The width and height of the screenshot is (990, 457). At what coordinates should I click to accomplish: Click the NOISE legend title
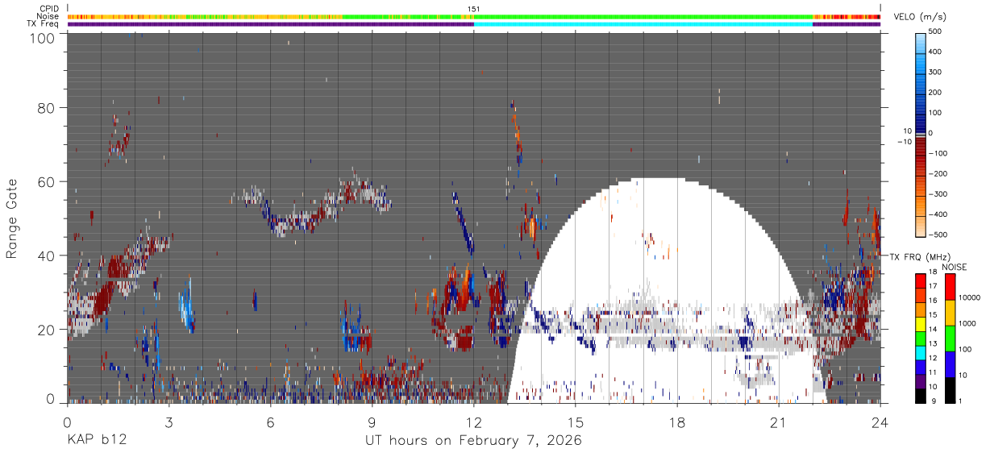[x=954, y=267]
